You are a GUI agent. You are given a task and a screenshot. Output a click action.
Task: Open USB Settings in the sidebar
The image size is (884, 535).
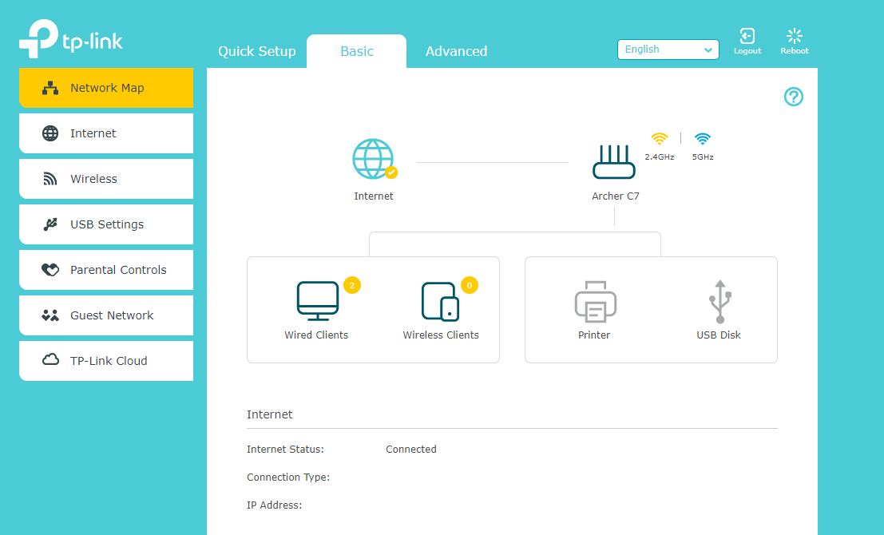[106, 224]
